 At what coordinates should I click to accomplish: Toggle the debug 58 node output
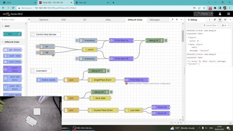111,92
